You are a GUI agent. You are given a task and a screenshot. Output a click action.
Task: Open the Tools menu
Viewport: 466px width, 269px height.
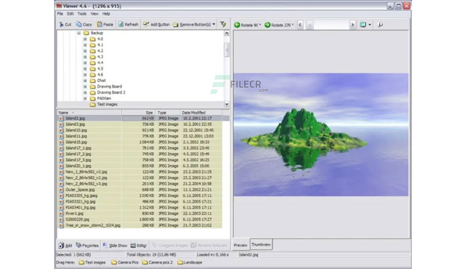(x=82, y=14)
